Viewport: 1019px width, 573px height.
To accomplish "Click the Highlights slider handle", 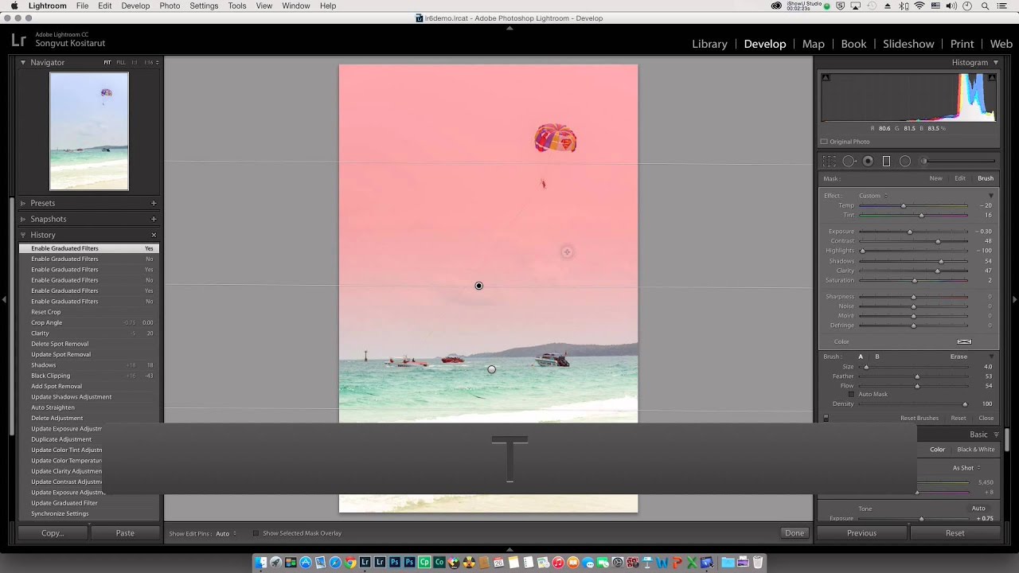I will coord(862,251).
